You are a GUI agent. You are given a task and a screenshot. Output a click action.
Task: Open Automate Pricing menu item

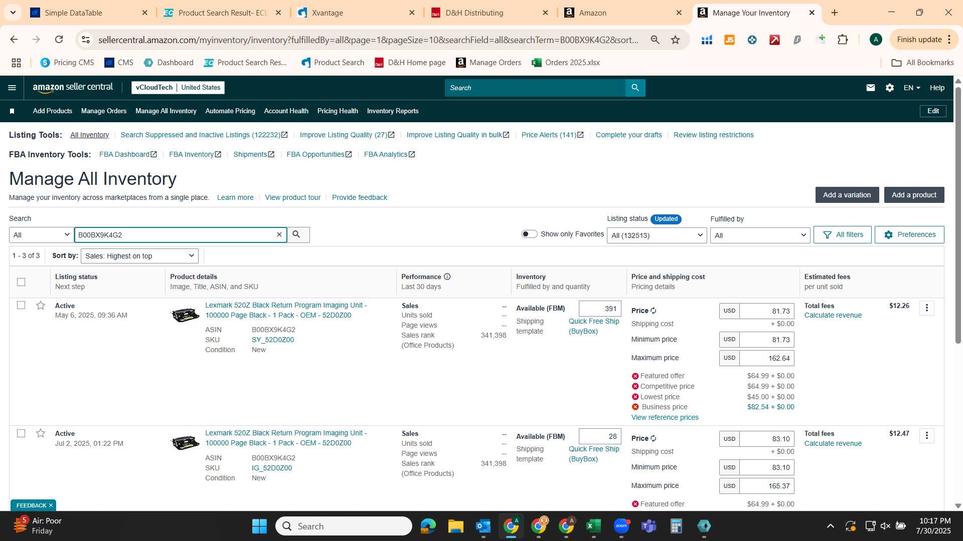point(230,111)
